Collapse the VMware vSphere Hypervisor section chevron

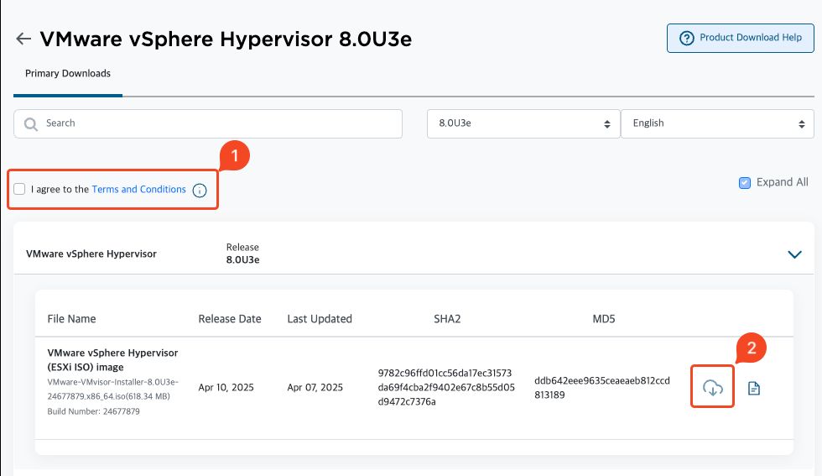point(795,254)
